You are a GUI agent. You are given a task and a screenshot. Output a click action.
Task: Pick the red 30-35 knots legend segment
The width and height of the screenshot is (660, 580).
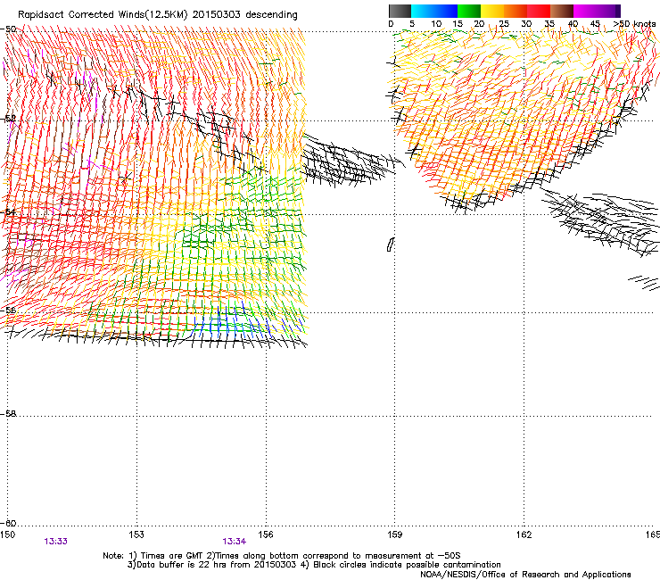(539, 11)
